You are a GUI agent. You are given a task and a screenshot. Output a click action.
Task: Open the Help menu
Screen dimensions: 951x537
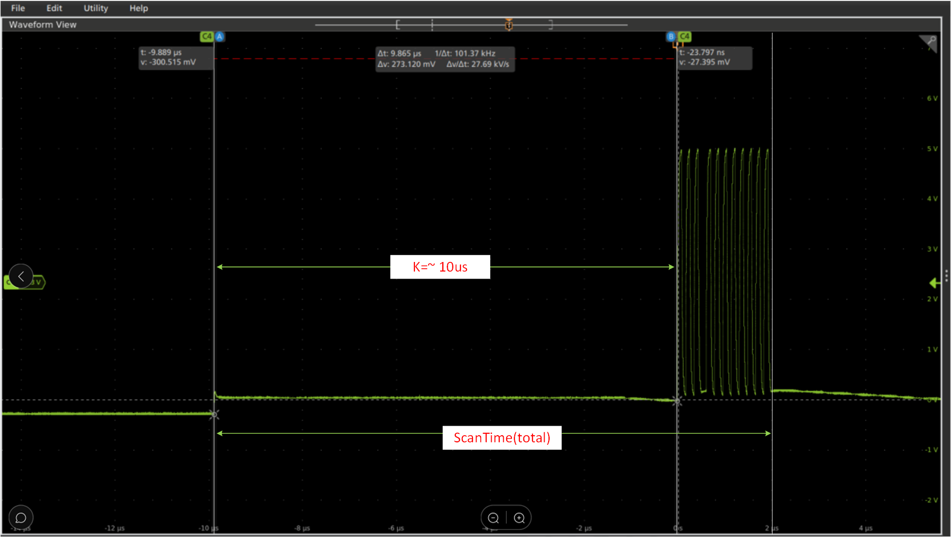(139, 8)
